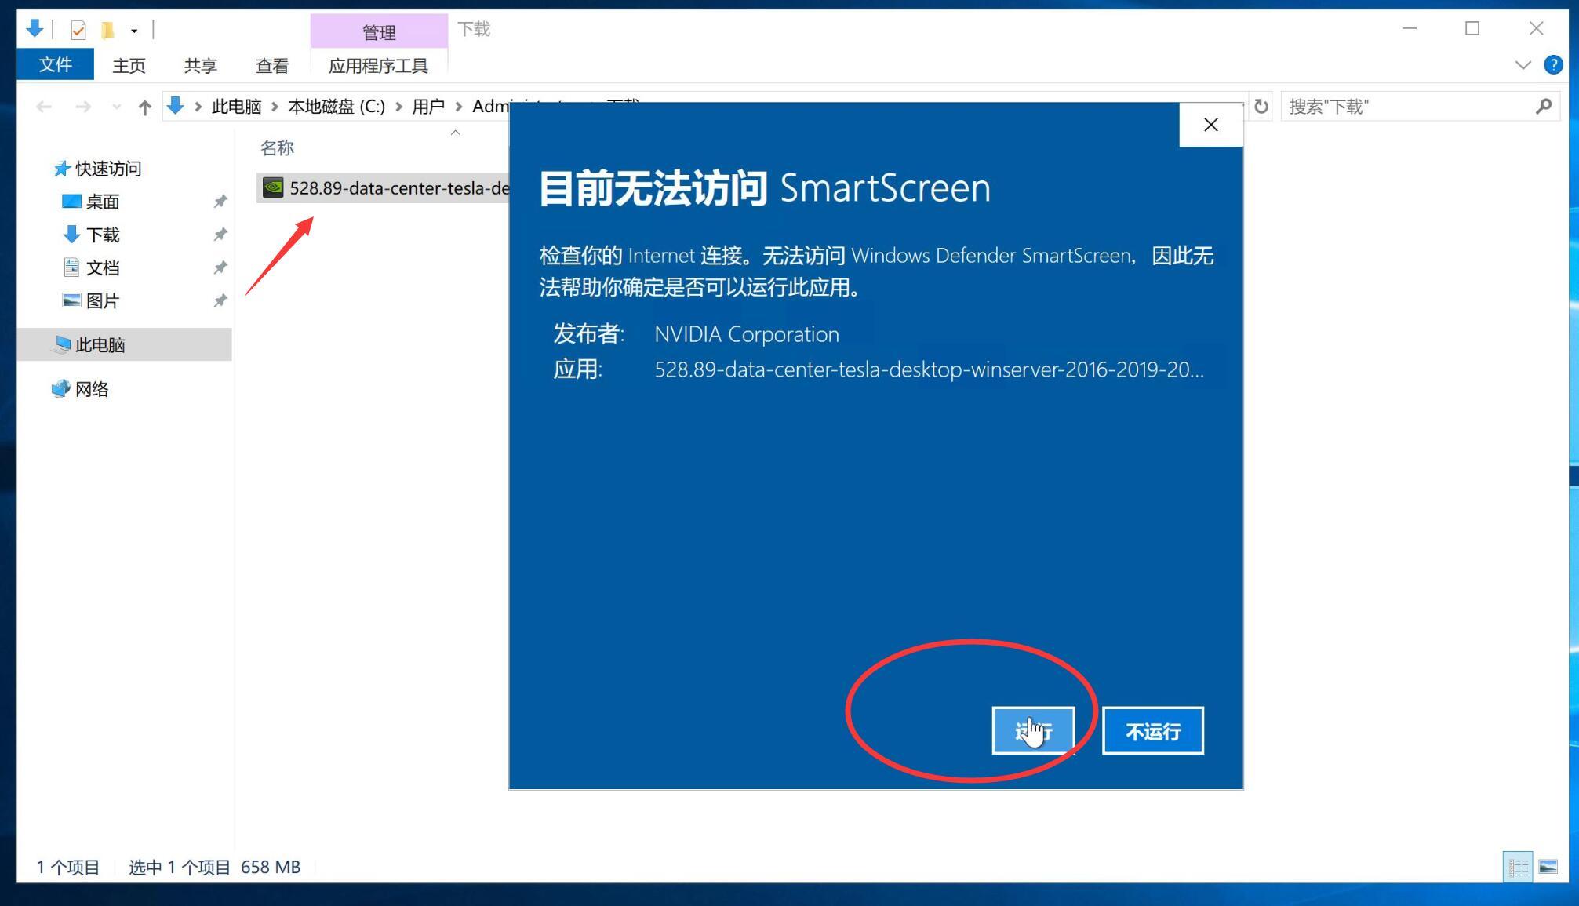The height and width of the screenshot is (906, 1579).
Task: Click the pin icon next to 图片
Action: 220,300
